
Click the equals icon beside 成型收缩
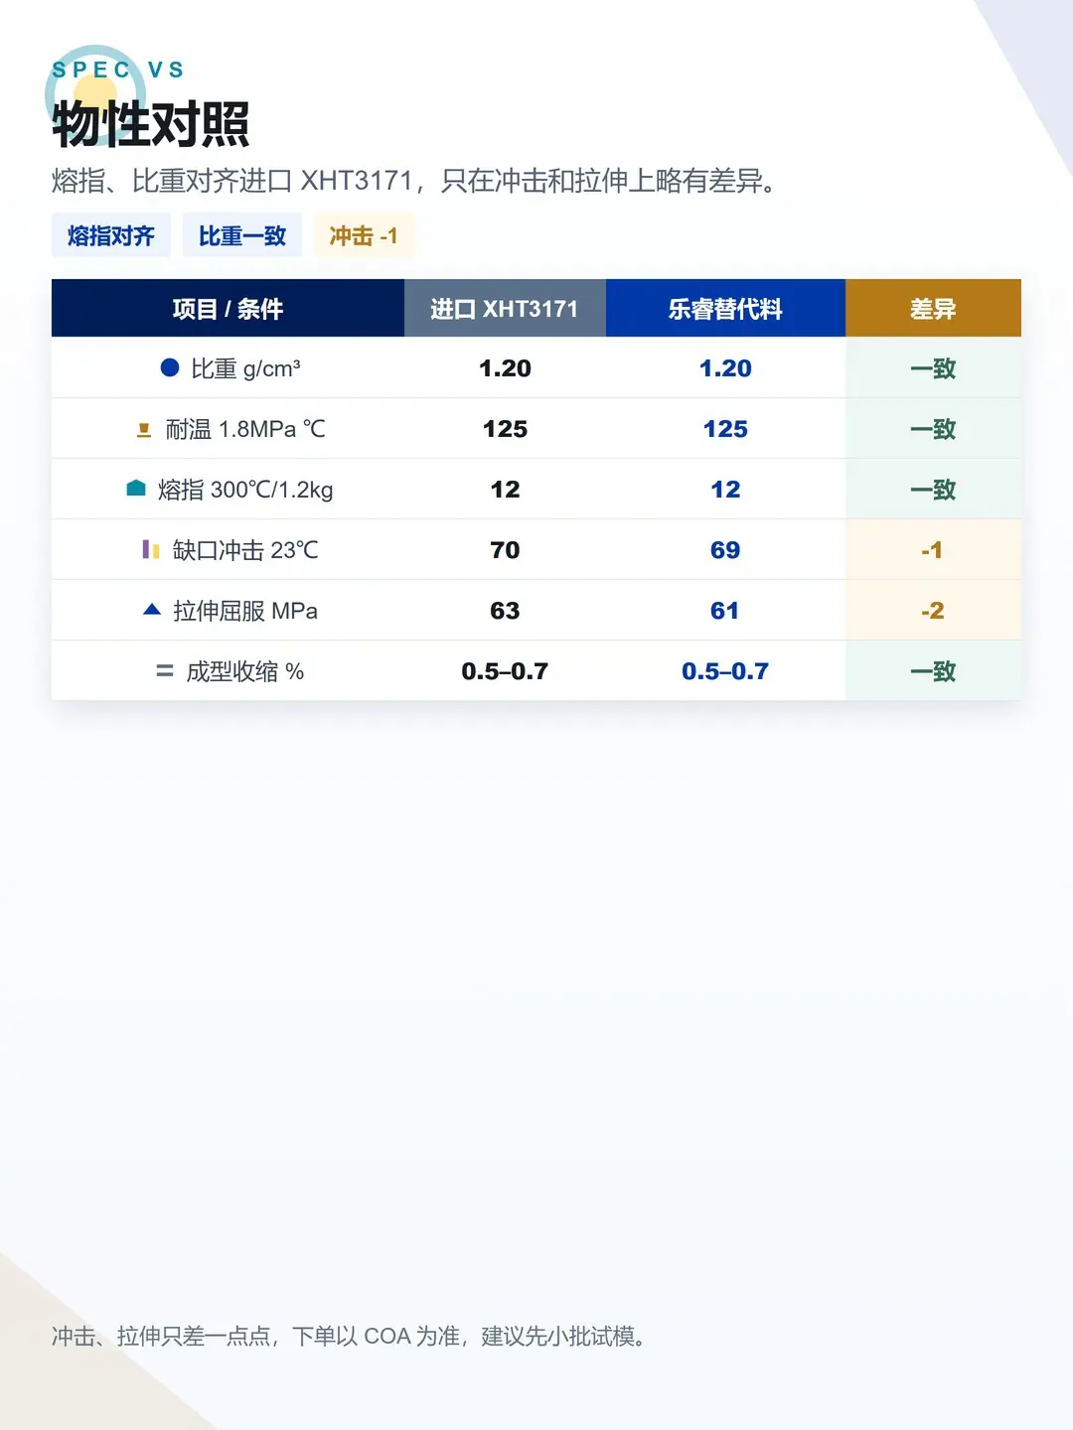pos(165,671)
